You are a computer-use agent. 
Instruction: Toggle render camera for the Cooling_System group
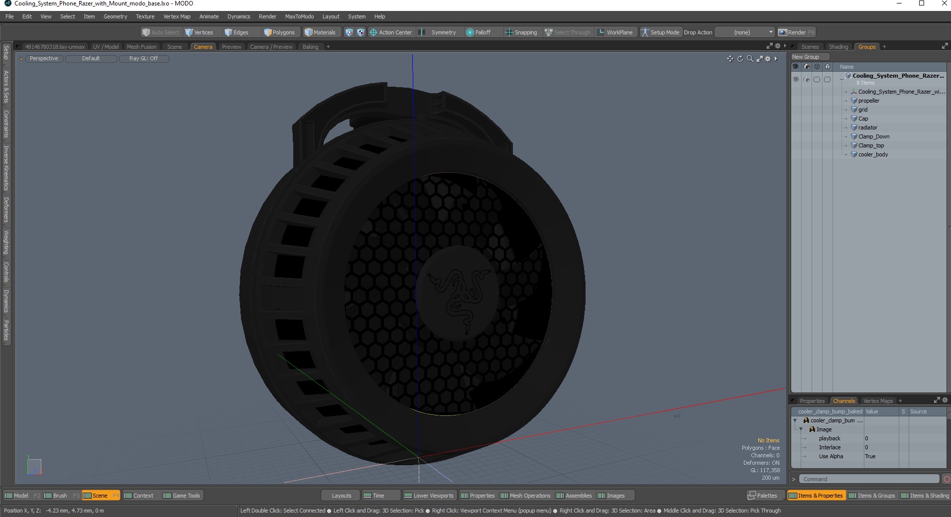click(806, 80)
